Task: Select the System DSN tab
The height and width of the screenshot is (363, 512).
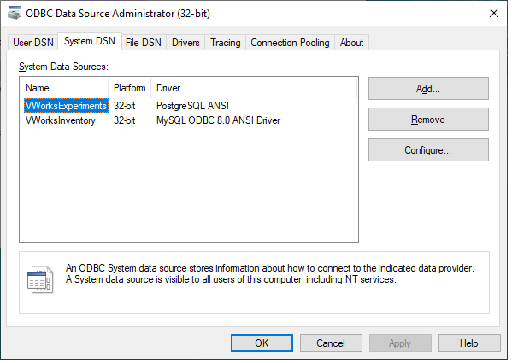Action: coord(90,41)
